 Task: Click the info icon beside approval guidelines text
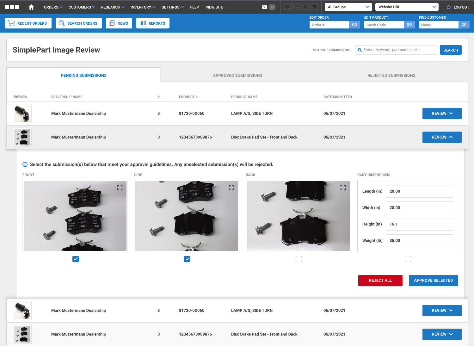pyautogui.click(x=25, y=164)
